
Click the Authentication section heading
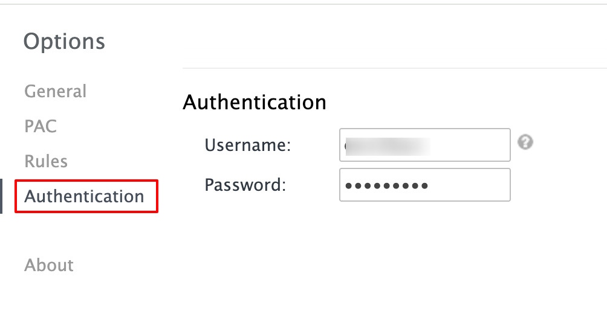tap(255, 102)
